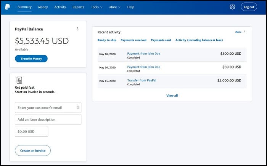Open the settings gear icon
Screen dimensions: 267x166
coord(232,7)
